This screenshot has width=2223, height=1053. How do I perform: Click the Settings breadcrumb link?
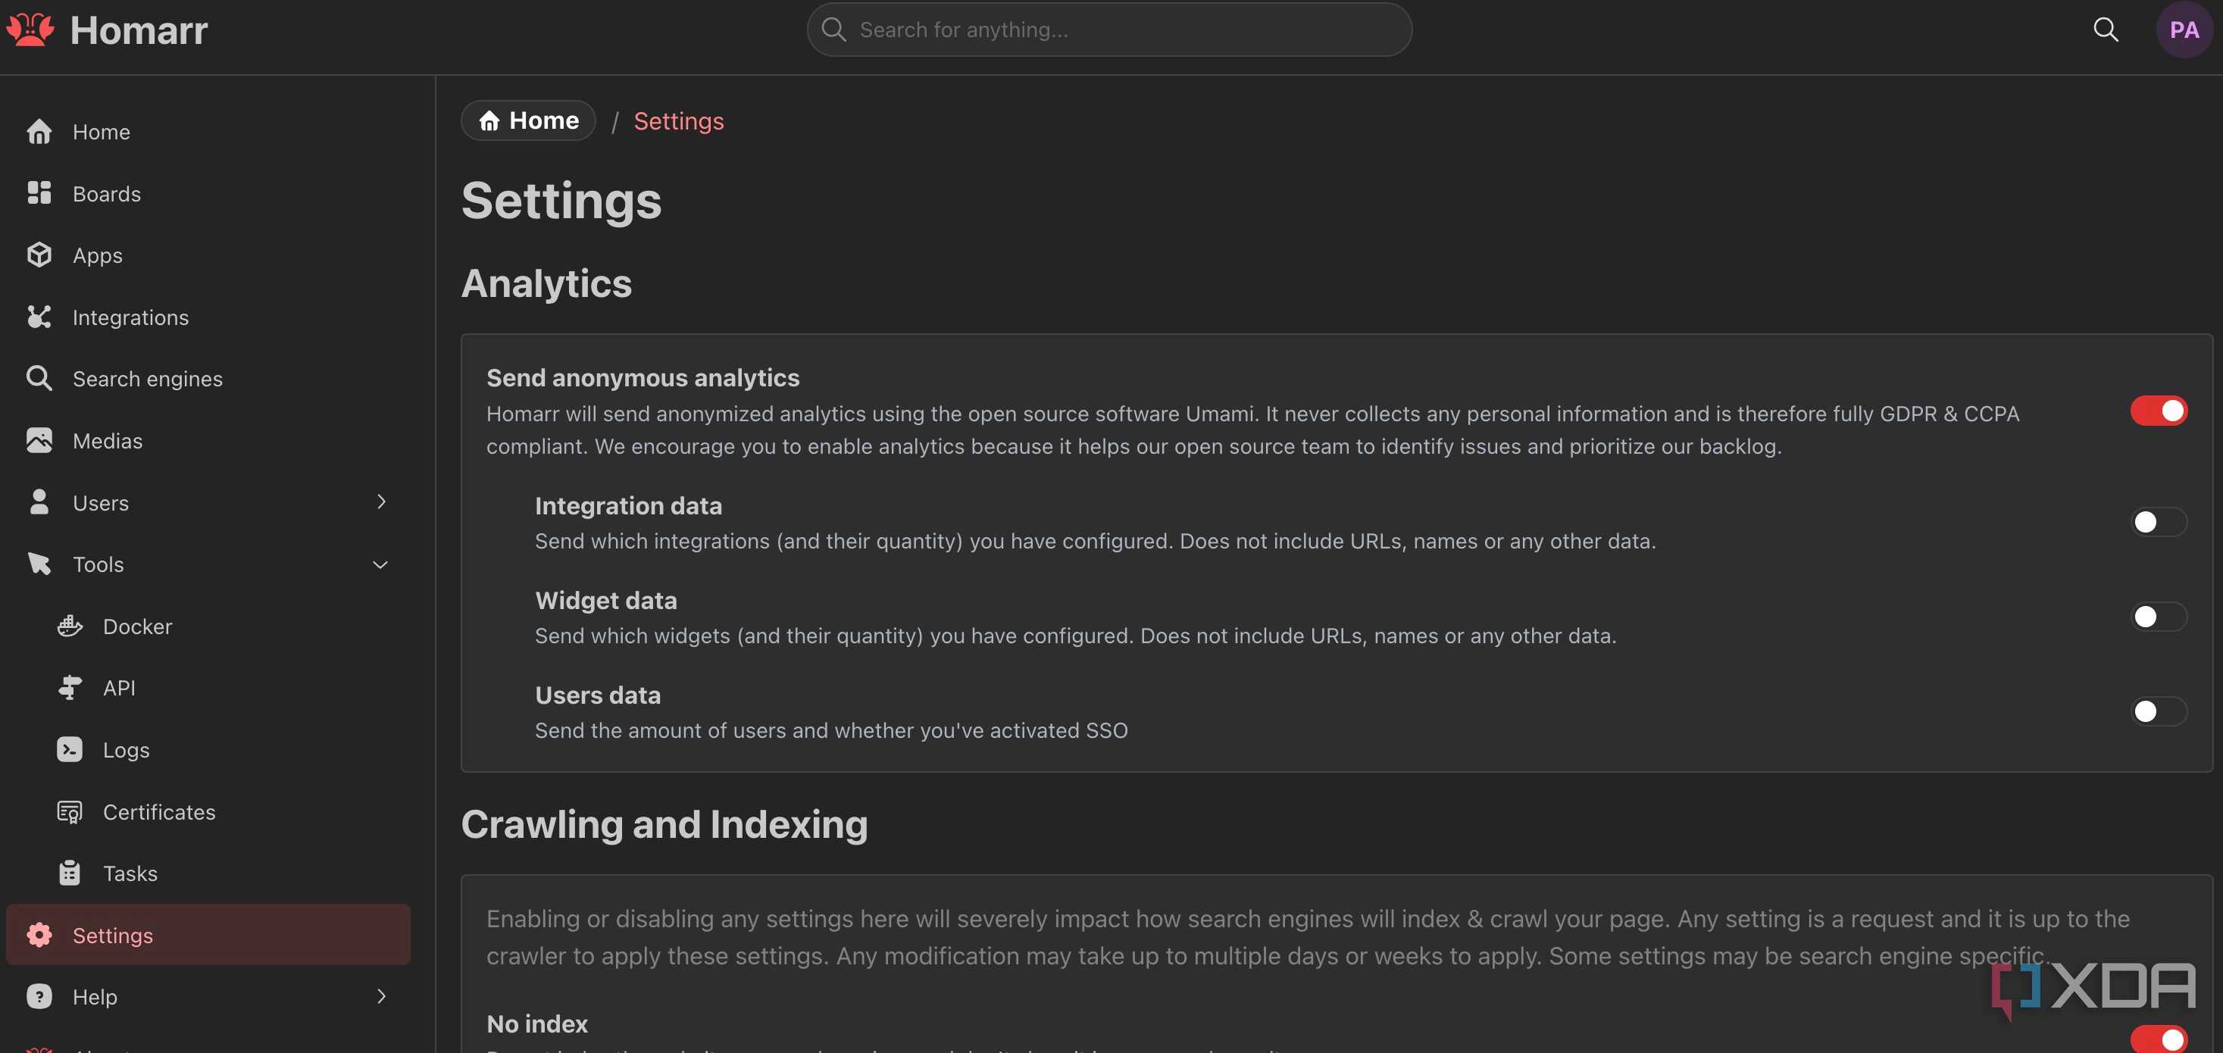click(678, 121)
